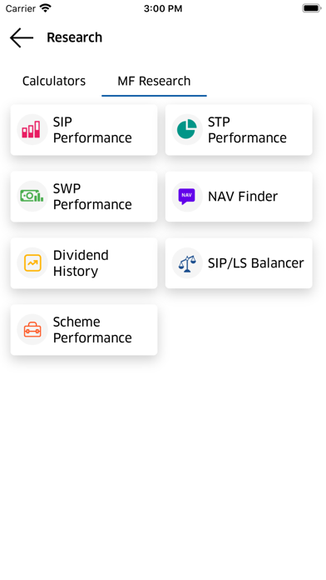326x580 pixels.
Task: Click the blue balance scales icon
Action: [x=187, y=263]
